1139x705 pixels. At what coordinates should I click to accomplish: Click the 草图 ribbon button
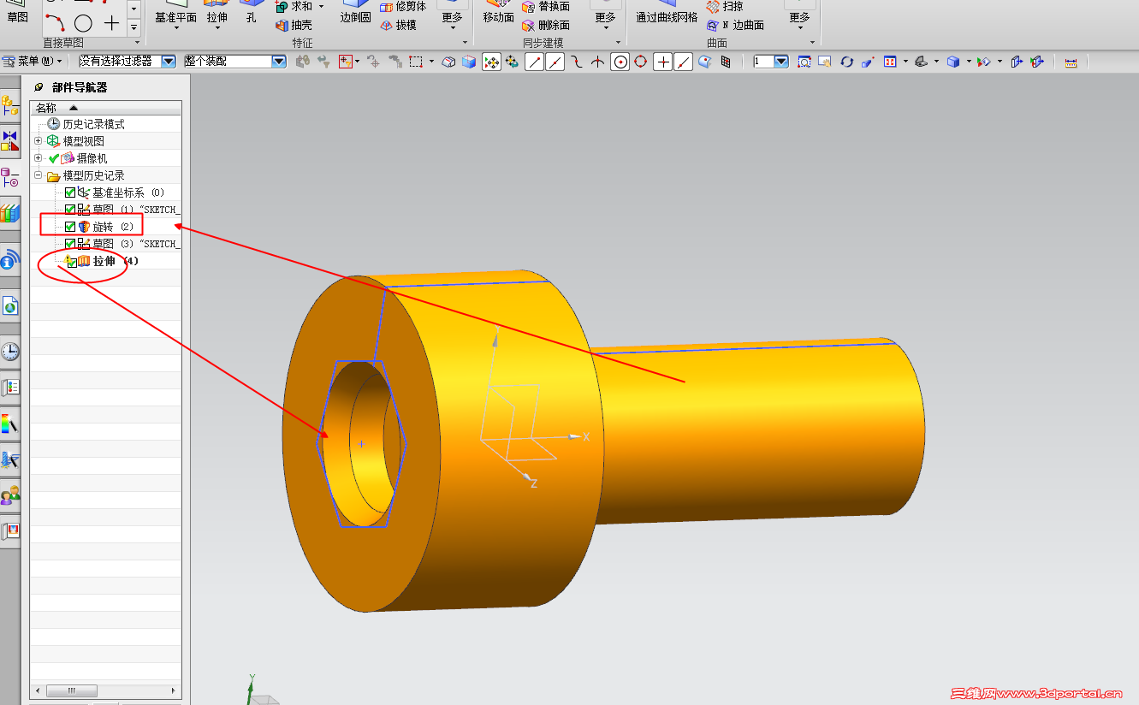(17, 12)
